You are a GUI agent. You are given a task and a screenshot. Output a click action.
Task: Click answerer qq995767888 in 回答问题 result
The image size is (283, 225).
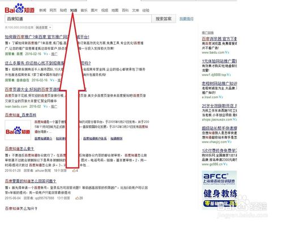pyautogui.click(x=45, y=198)
